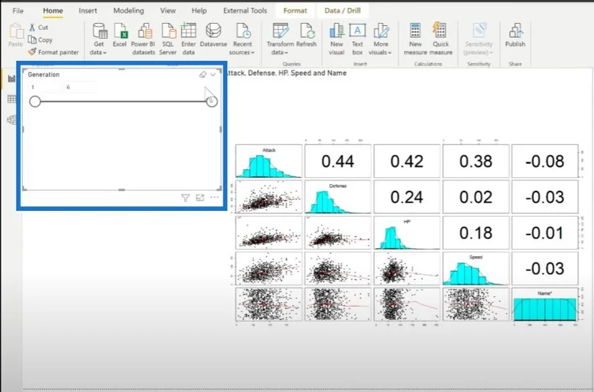Click the 0.38 correlation cell
The image size is (594, 392).
tap(476, 161)
